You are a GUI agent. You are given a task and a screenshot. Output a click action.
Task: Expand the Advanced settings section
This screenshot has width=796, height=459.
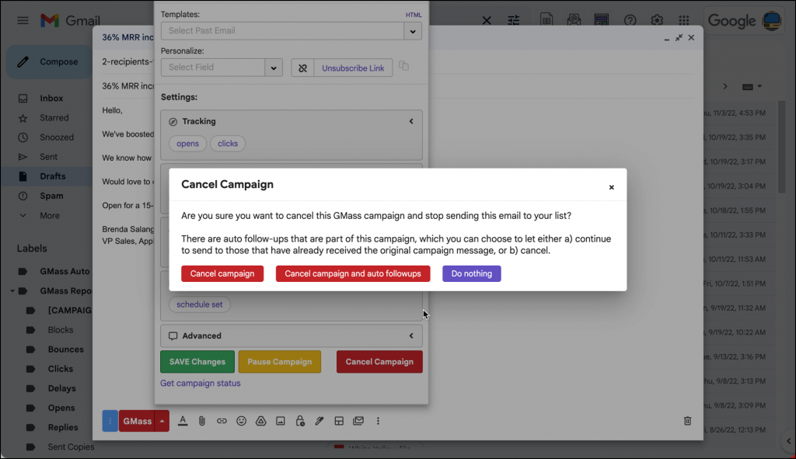click(x=291, y=336)
